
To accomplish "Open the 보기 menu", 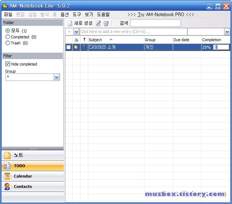I will (x=89, y=14).
